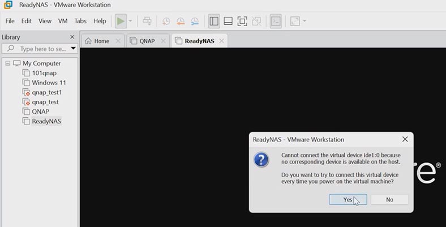Click No in the ReadyNAS dialog
This screenshot has width=446, height=227.
[x=389, y=200]
